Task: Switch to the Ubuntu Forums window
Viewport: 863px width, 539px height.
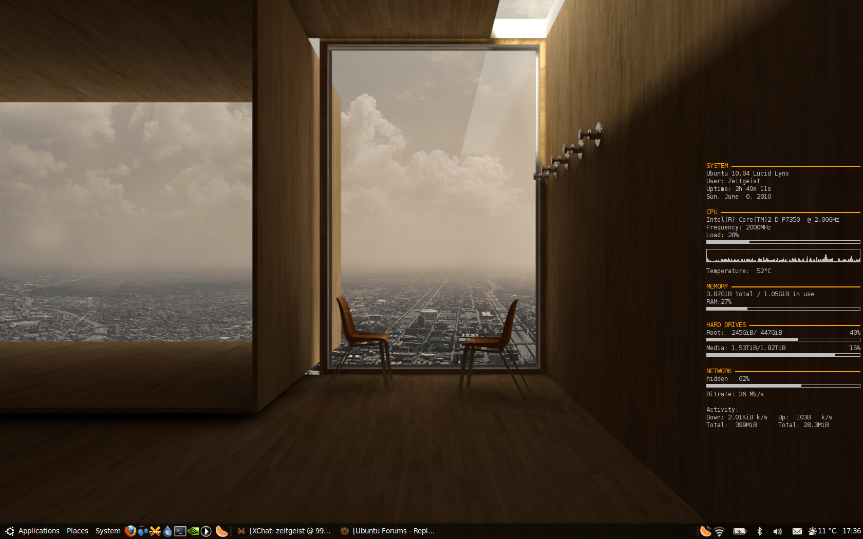Action: click(x=388, y=531)
